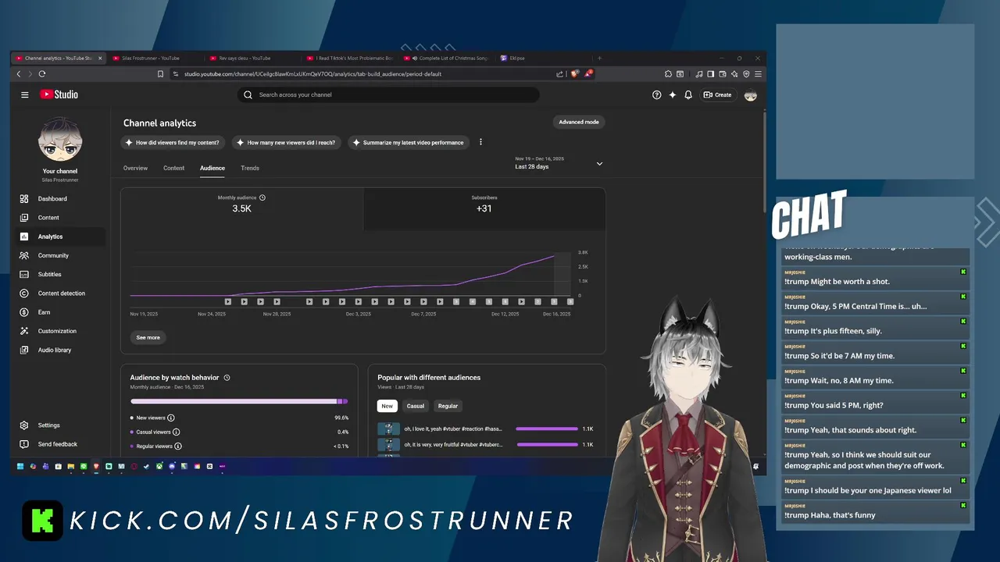Viewport: 1000px width, 562px height.
Task: Open the Last 28 days date range dropdown
Action: [559, 163]
